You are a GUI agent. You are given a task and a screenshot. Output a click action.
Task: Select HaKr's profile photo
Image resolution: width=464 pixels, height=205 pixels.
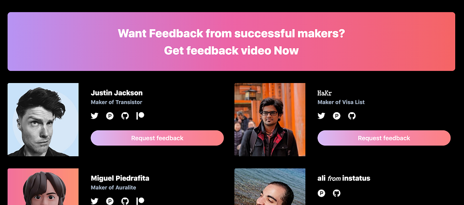point(270,120)
